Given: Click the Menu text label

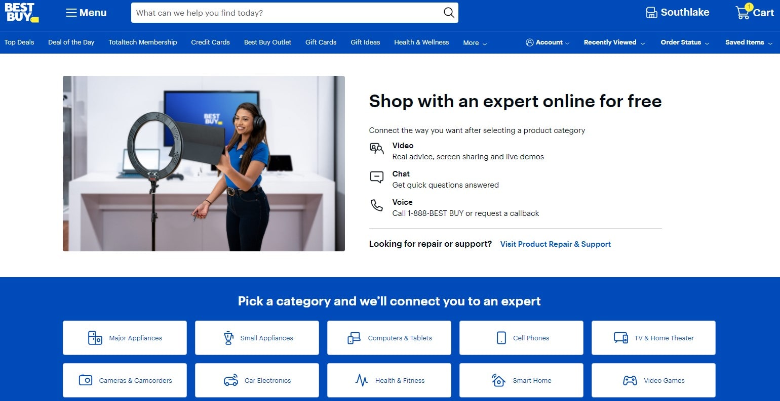Looking at the screenshot, I should tap(93, 13).
